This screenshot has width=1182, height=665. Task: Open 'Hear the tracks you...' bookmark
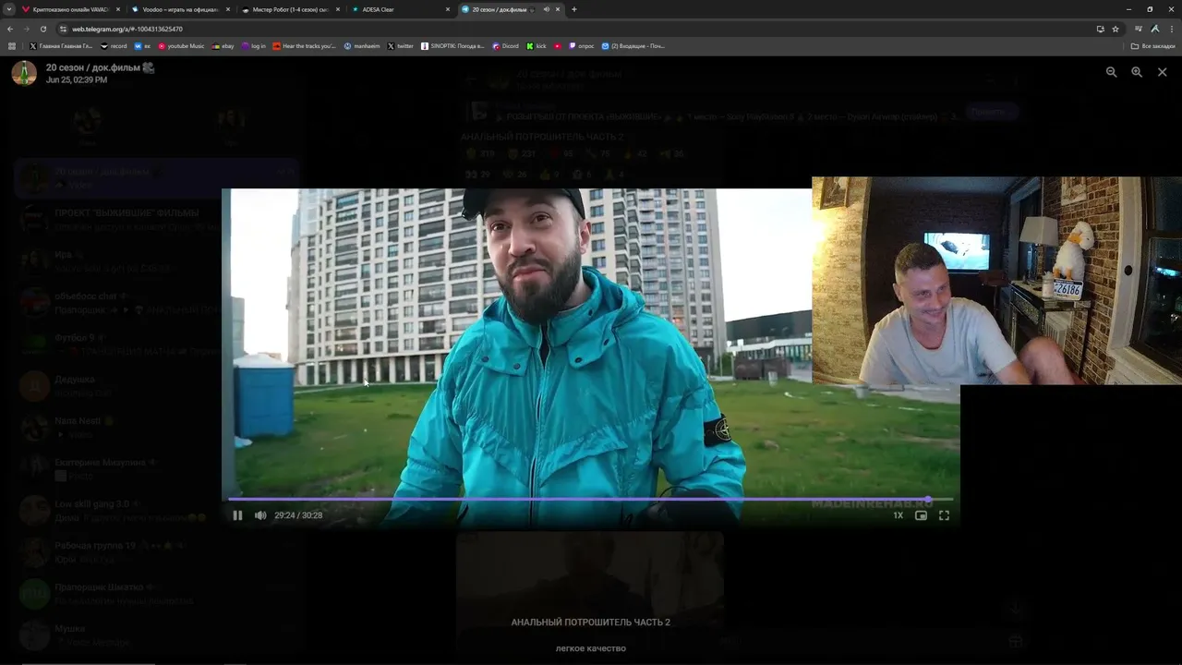[x=305, y=46]
